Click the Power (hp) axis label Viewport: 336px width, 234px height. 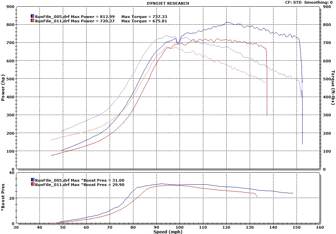pyautogui.click(x=3, y=88)
